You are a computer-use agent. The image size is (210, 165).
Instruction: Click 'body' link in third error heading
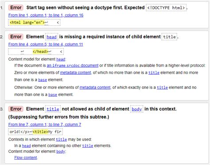pyautogui.click(x=137, y=109)
